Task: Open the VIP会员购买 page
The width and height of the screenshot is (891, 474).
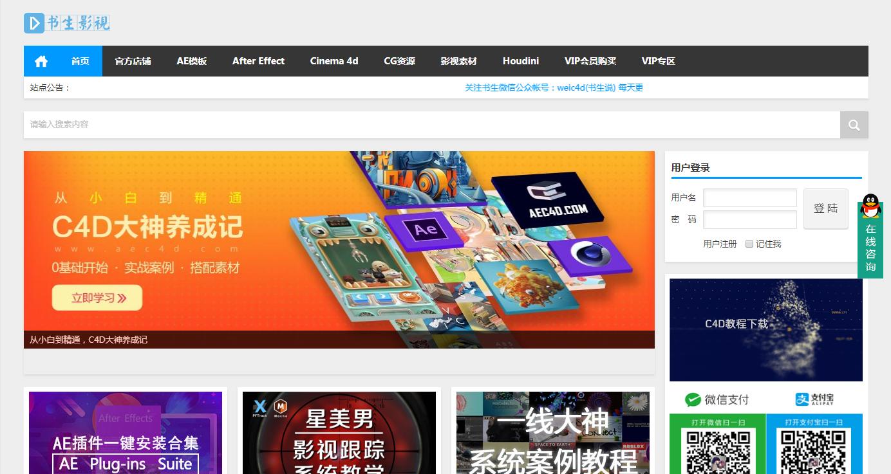Action: click(x=591, y=60)
